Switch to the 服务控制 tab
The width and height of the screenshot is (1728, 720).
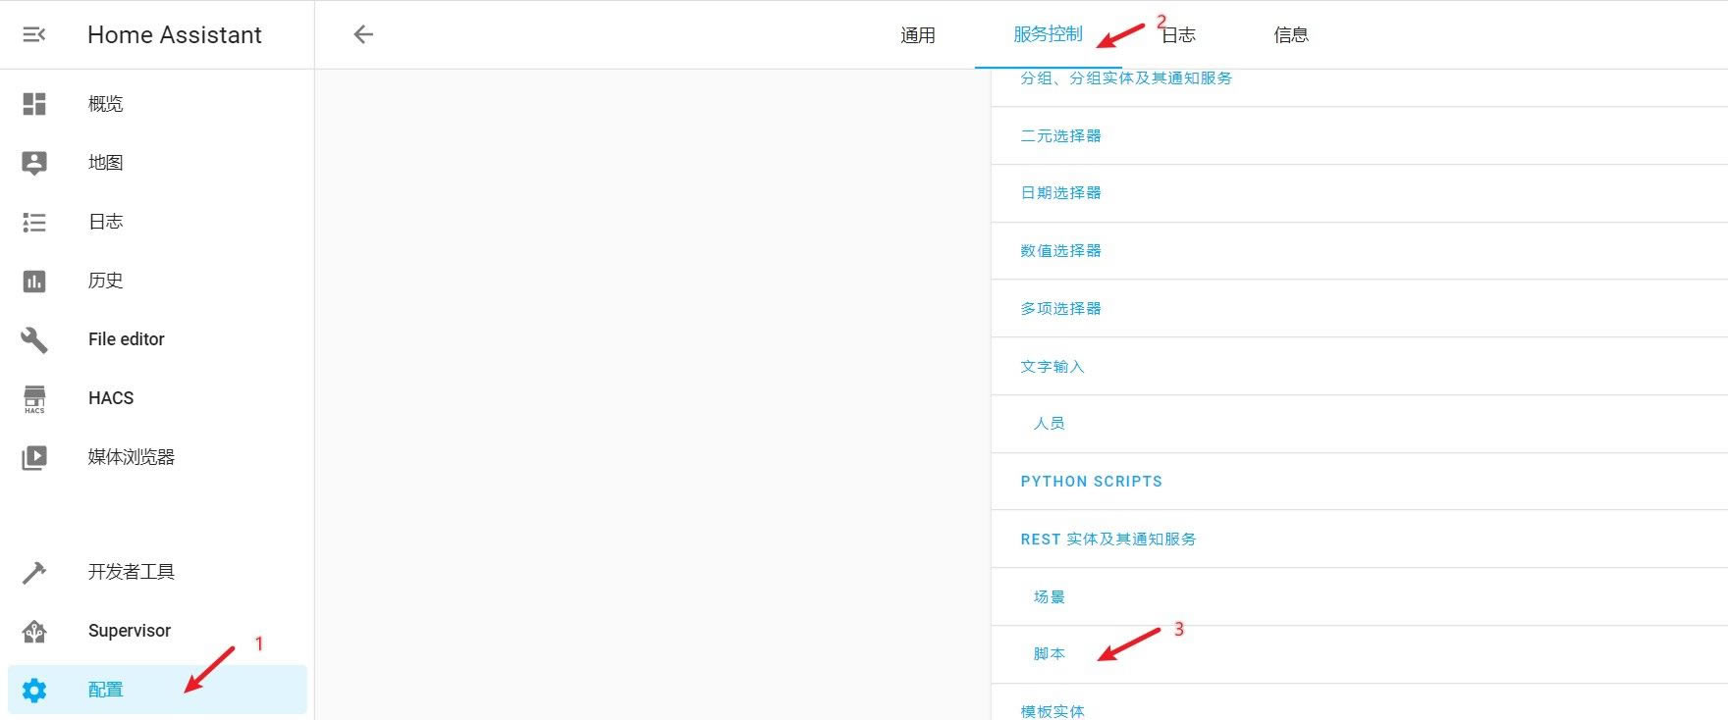1048,34
